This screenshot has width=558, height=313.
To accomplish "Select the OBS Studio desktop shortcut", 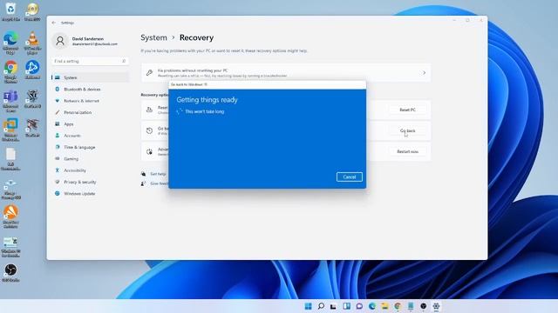I will [x=10, y=272].
